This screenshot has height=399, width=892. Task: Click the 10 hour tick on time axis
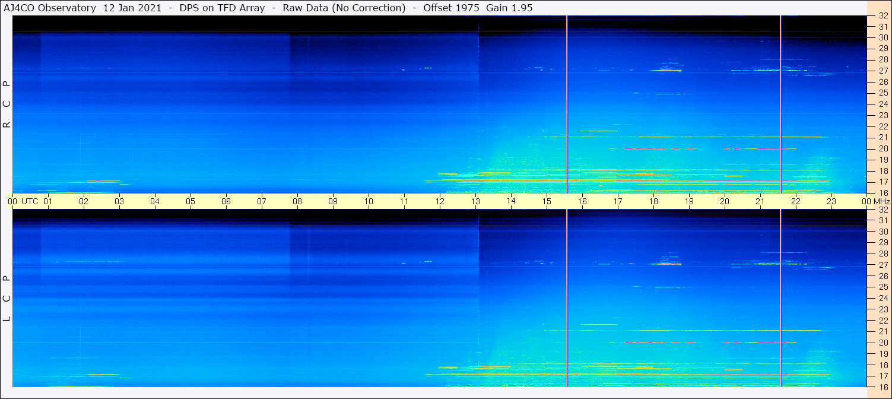369,201
